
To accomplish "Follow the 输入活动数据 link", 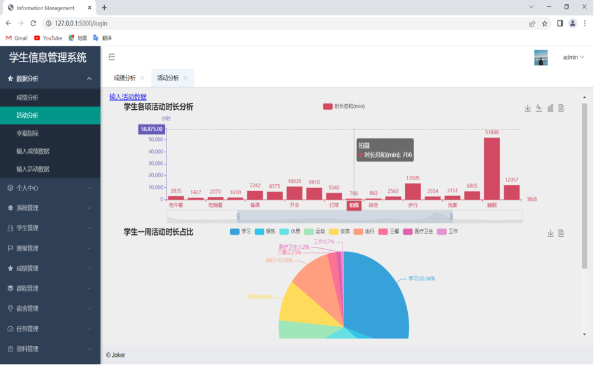I will tap(128, 96).
